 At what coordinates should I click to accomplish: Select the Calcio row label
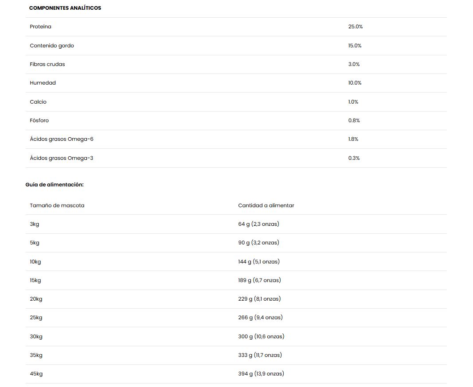point(38,102)
